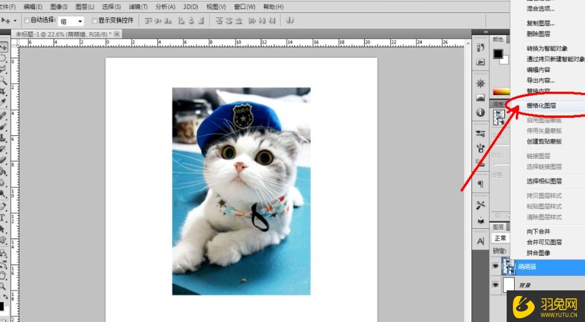
Task: Select the Magic Wand tool
Action: (3, 79)
